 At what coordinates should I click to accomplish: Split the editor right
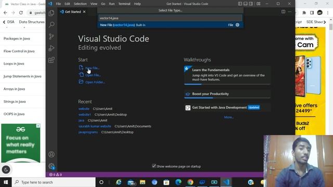pyautogui.click(x=283, y=11)
